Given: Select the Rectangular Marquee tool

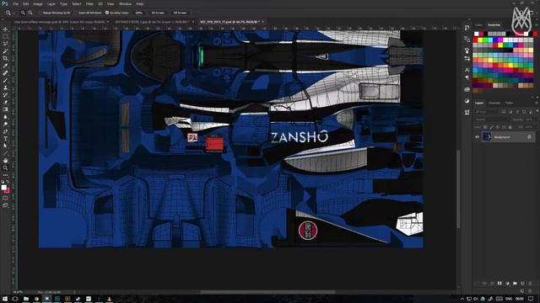Looking at the screenshot, I should [x=5, y=36].
